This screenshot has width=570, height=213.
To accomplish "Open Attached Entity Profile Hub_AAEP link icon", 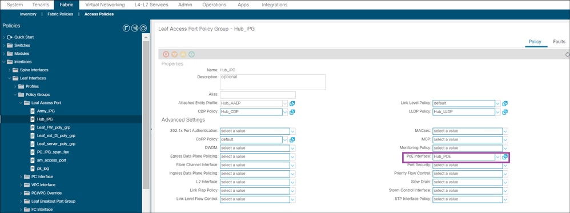I will click(x=292, y=103).
